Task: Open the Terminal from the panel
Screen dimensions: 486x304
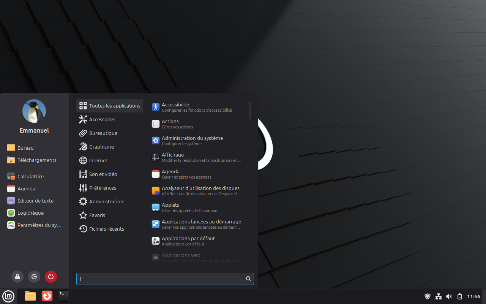Action: tap(64, 296)
